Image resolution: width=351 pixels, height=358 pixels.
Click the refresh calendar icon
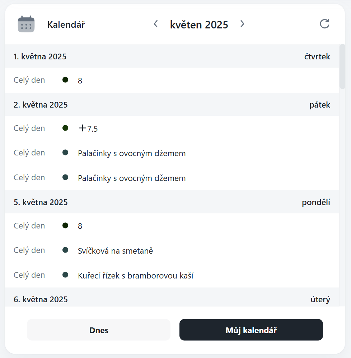(x=324, y=24)
